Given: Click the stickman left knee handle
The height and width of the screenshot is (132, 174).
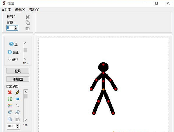Looking at the screenshot, I should [x=98, y=102].
